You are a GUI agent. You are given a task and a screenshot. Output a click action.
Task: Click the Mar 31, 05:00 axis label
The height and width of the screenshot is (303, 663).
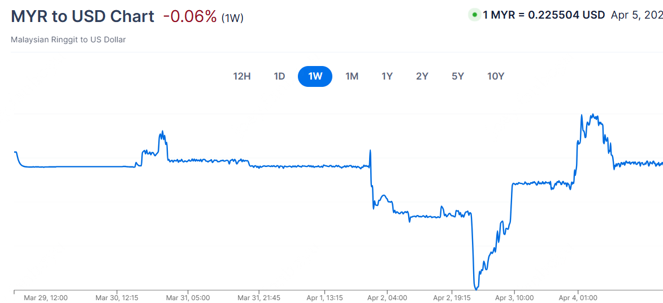tap(188, 297)
